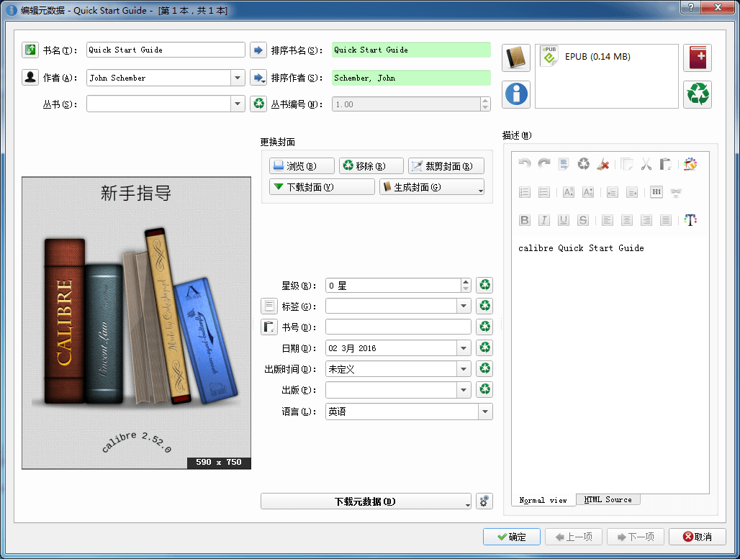The image size is (740, 559).
Task: Open the 标签 tags dropdown
Action: (464, 306)
